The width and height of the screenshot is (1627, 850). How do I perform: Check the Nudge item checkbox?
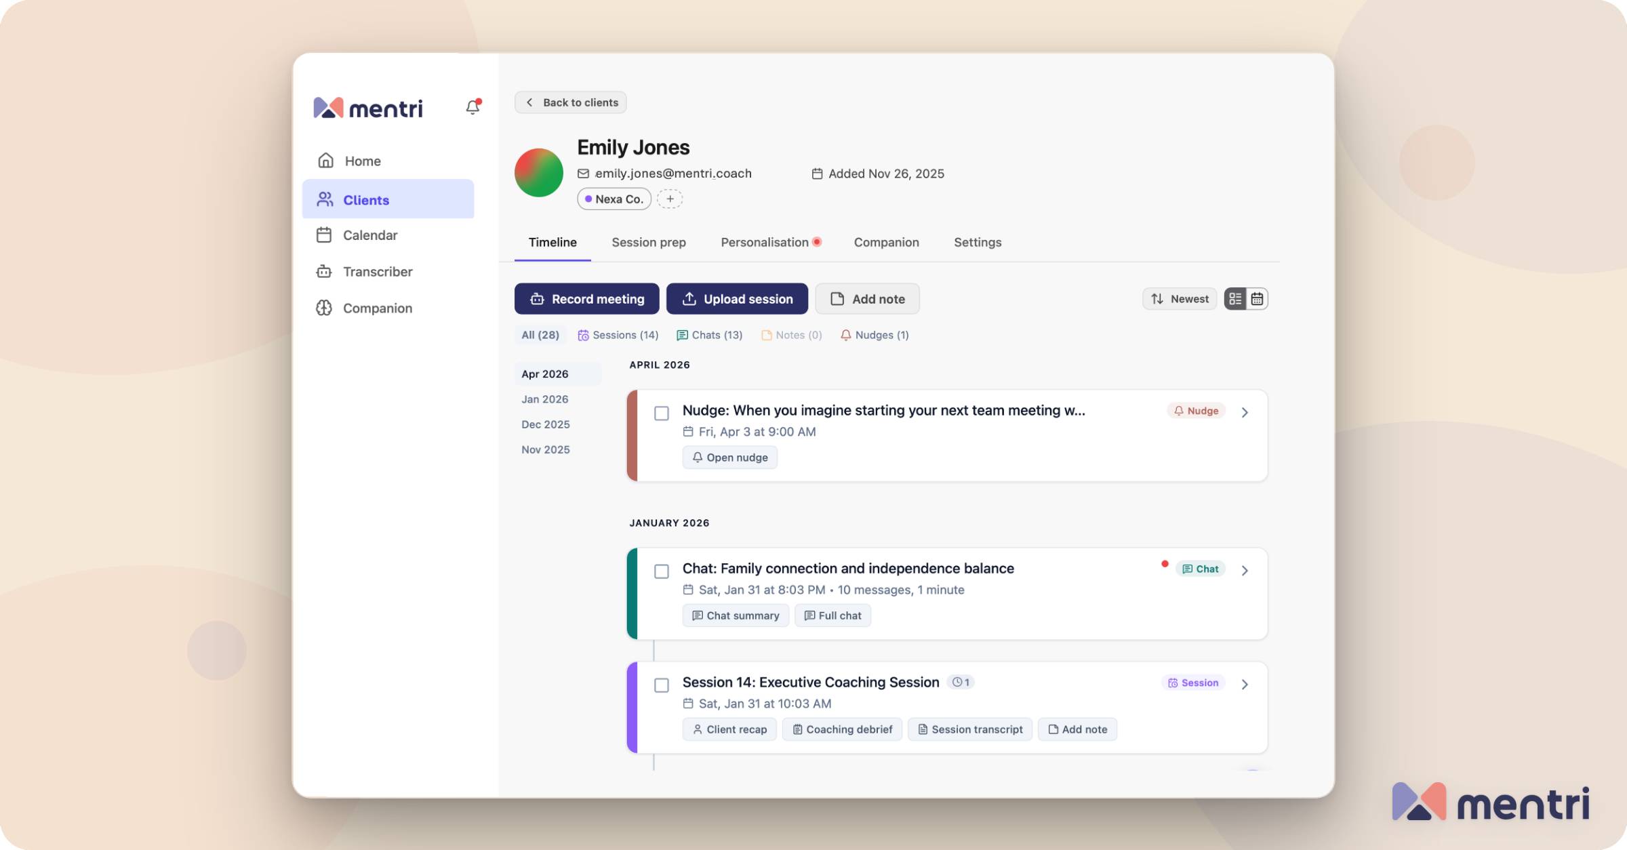tap(662, 413)
